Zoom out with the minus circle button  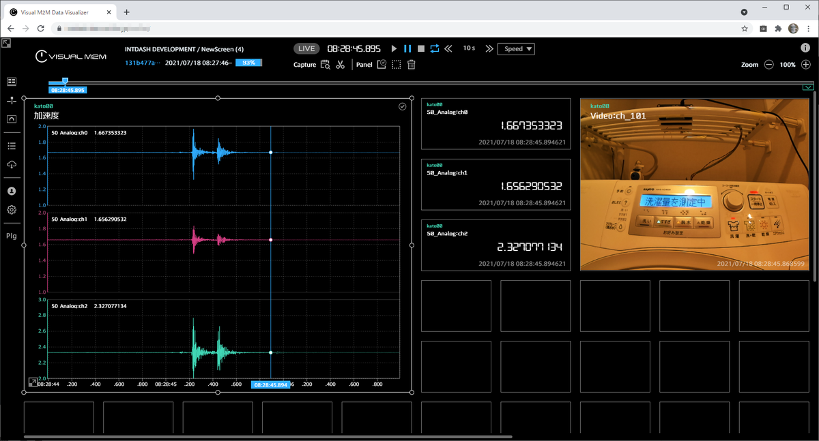click(769, 65)
